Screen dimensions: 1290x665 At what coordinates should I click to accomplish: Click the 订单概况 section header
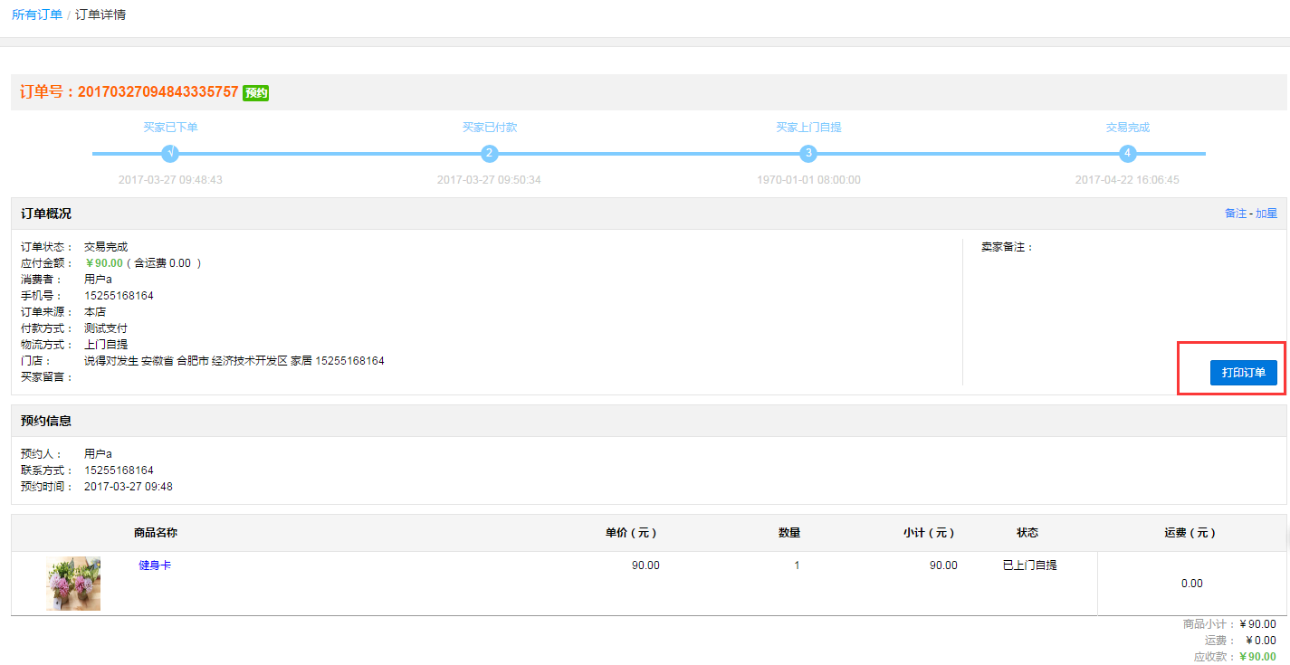point(46,214)
